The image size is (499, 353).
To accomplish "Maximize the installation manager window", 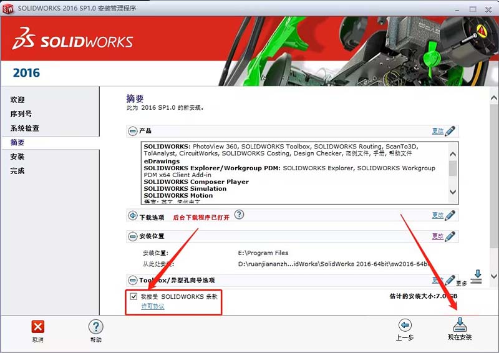I will click(x=473, y=9).
